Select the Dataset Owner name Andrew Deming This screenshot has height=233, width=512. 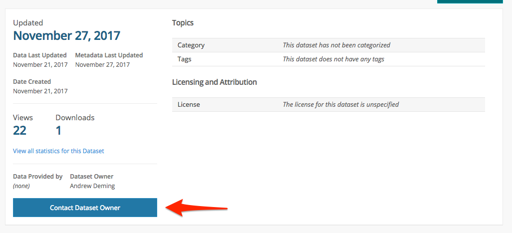(x=92, y=186)
